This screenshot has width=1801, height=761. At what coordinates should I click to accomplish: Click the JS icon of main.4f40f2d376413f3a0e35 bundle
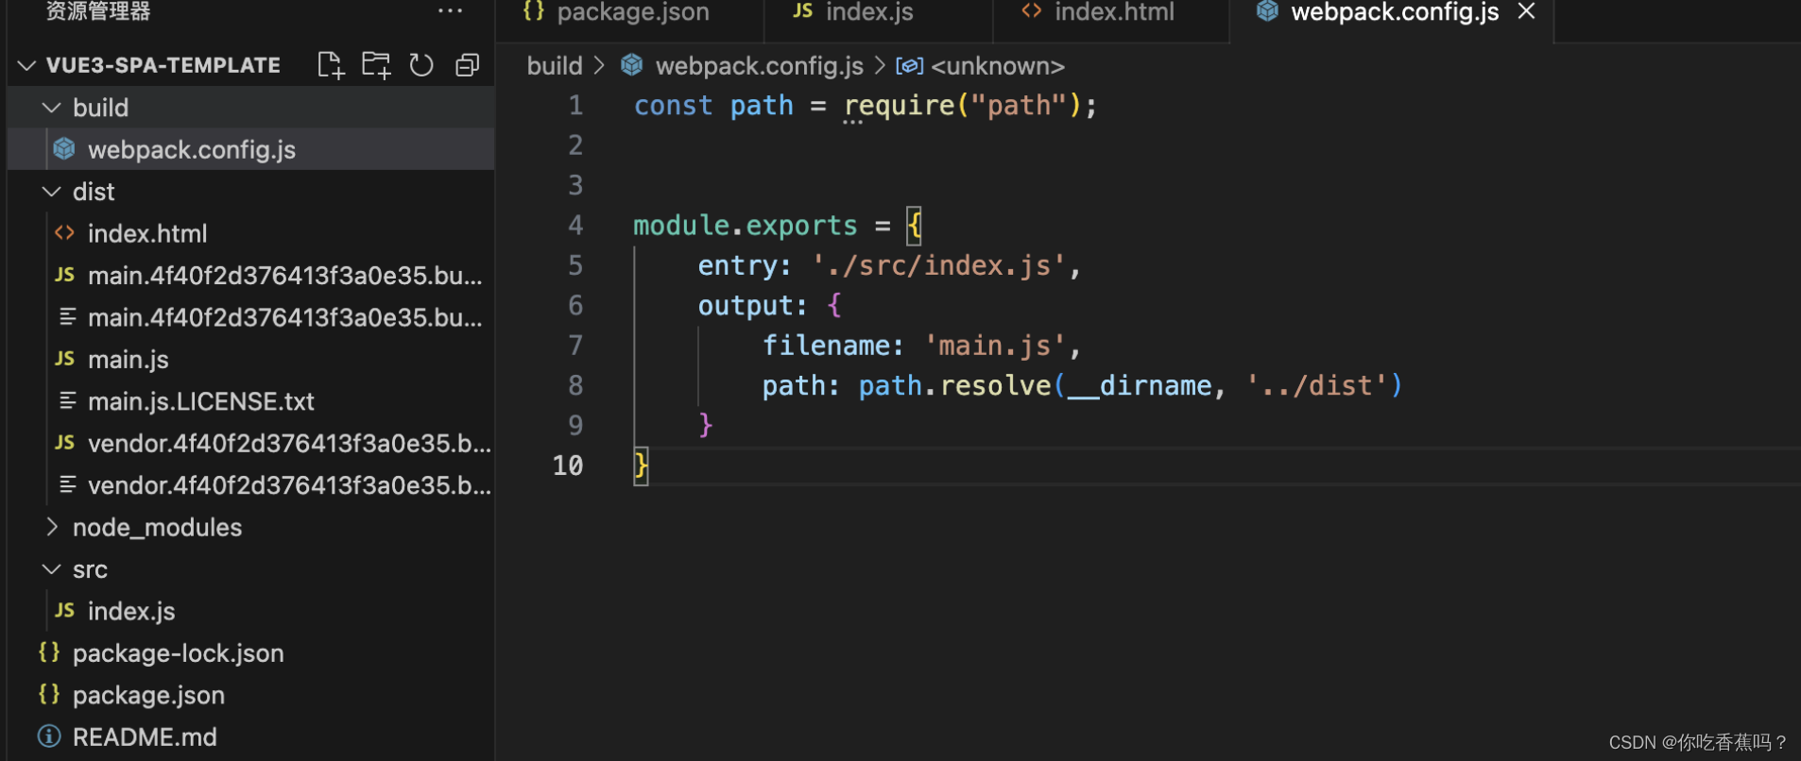coord(64,274)
